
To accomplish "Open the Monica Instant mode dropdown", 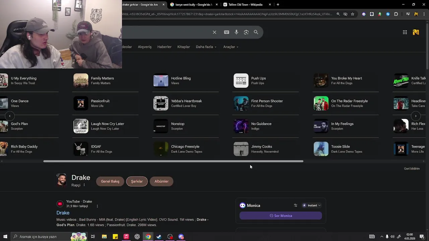I will click(x=312, y=206).
